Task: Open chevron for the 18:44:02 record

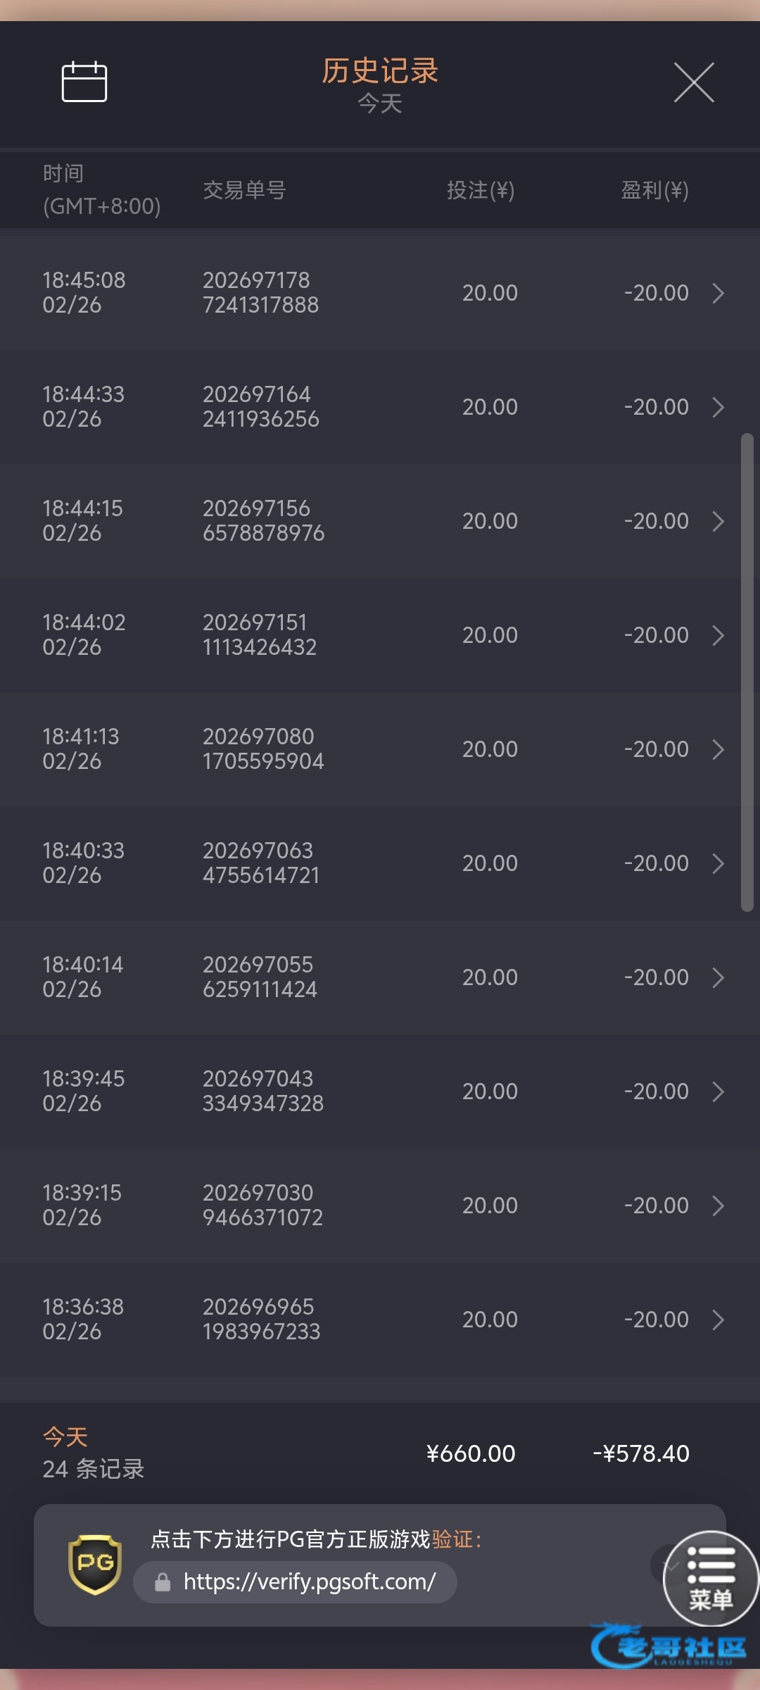Action: click(718, 635)
